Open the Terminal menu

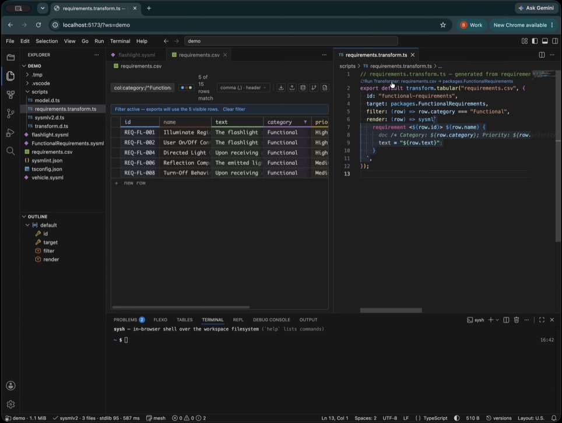click(x=120, y=41)
